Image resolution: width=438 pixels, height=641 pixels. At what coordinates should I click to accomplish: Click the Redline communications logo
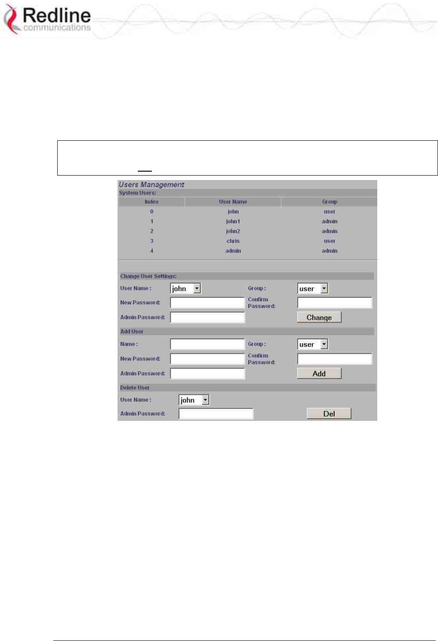(47, 19)
